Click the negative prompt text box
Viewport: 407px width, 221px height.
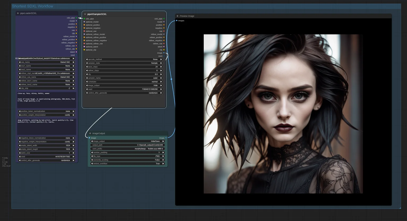pyautogui.click(x=46, y=127)
